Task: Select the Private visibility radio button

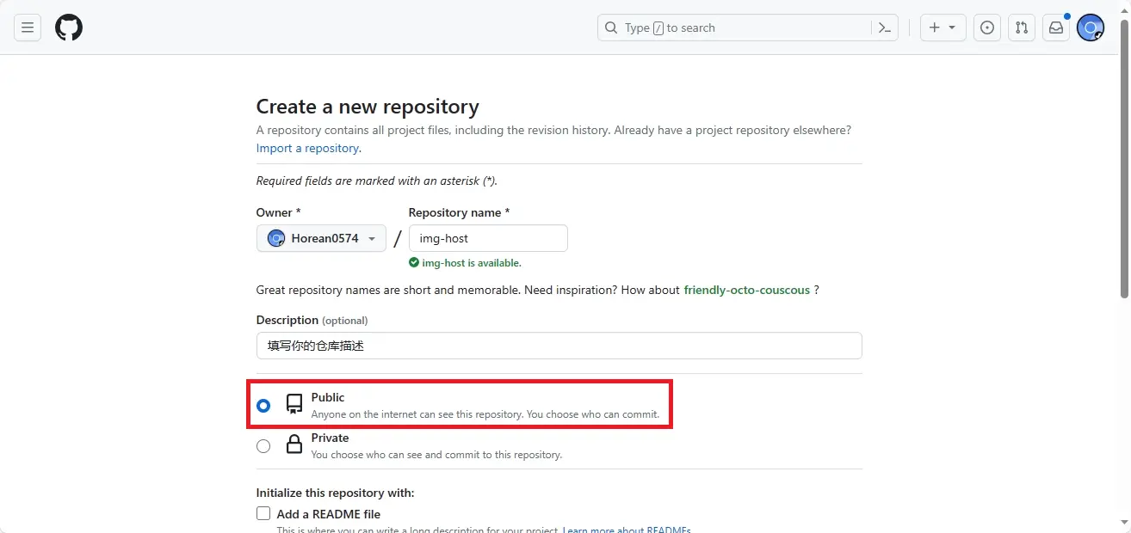Action: (x=263, y=446)
